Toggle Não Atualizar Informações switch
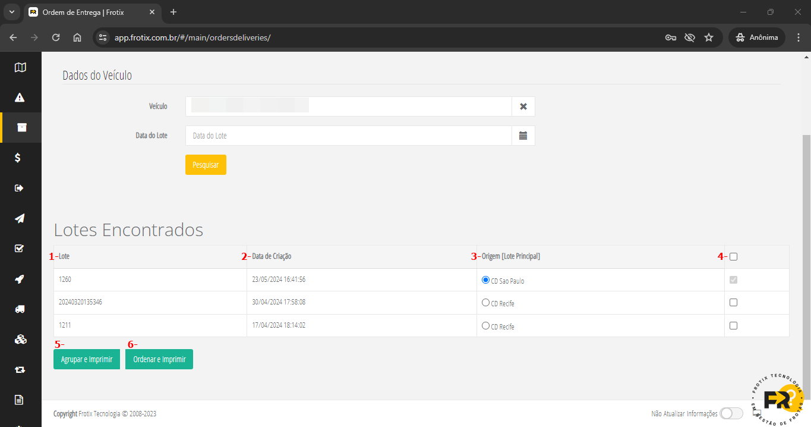Screen dimensions: 811x427 (731, 413)
